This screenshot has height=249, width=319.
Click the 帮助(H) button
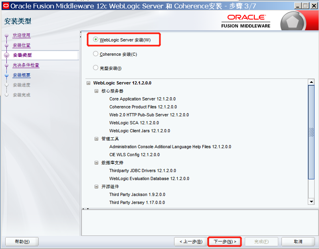click(22, 241)
